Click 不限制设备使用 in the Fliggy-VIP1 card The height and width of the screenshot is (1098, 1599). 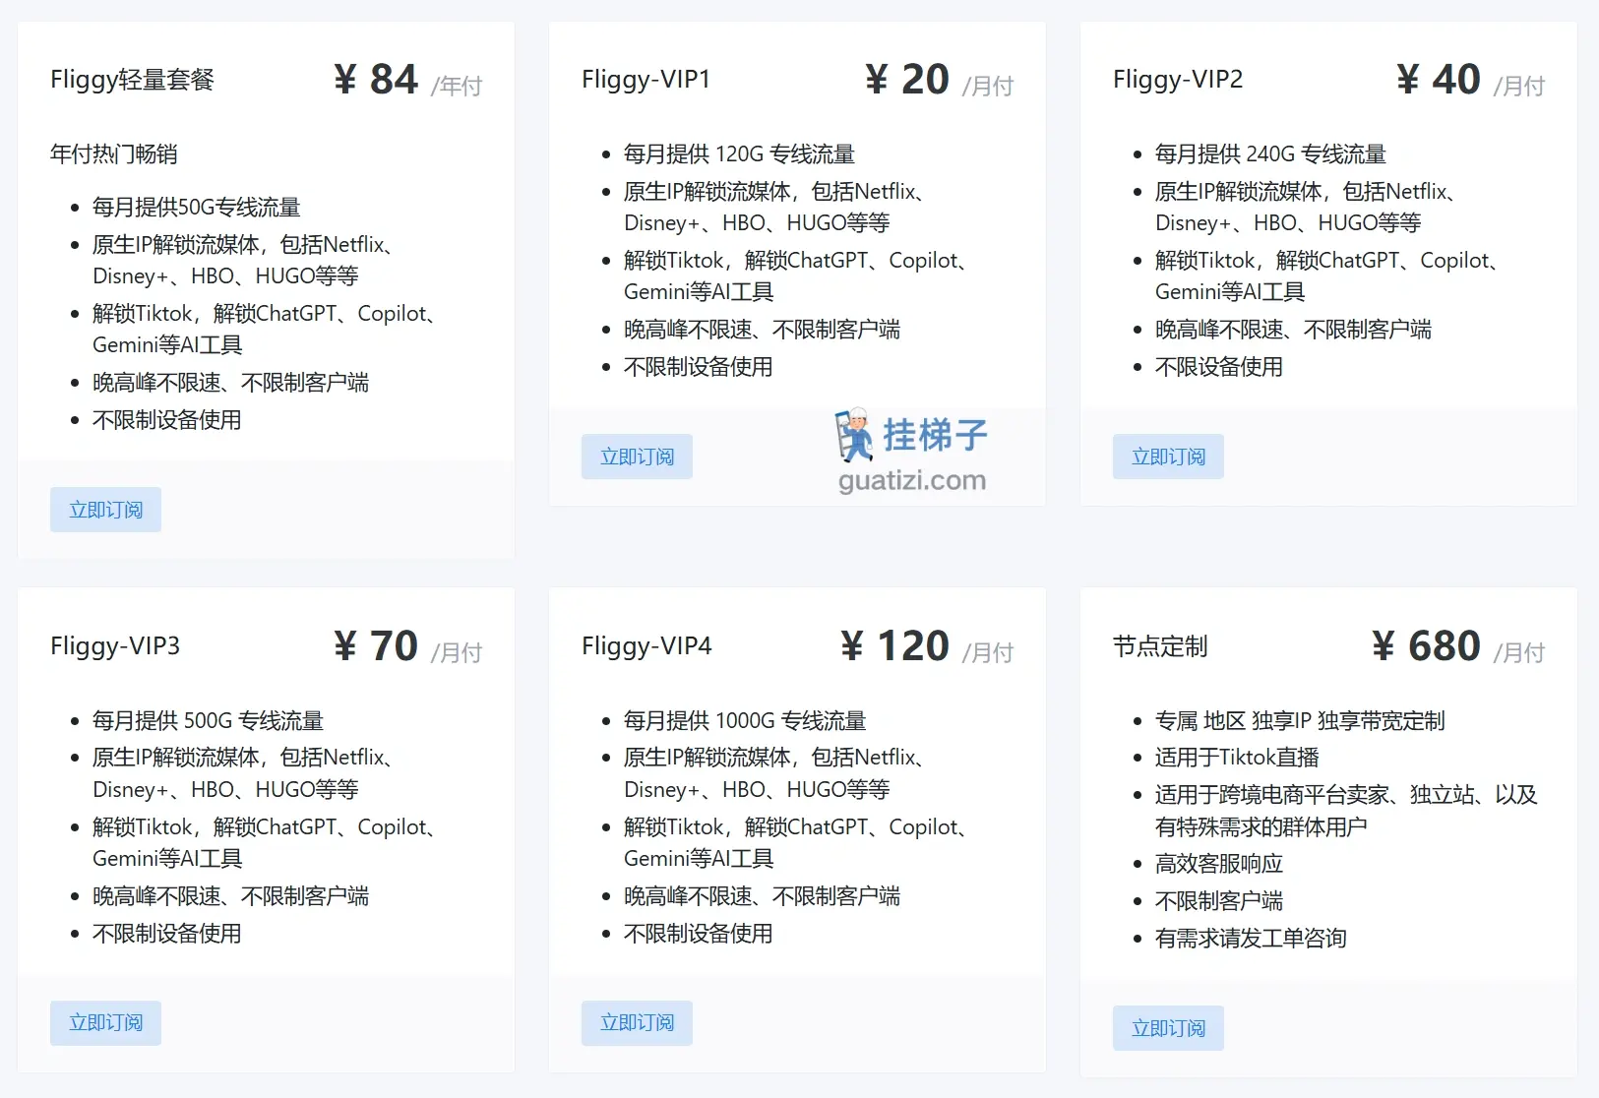click(x=699, y=367)
